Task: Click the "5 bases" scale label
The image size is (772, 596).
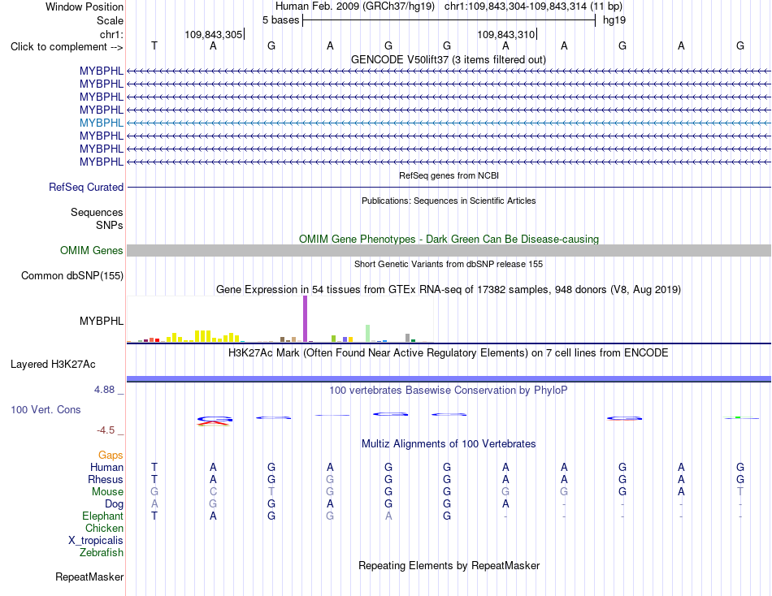Action: tap(280, 20)
